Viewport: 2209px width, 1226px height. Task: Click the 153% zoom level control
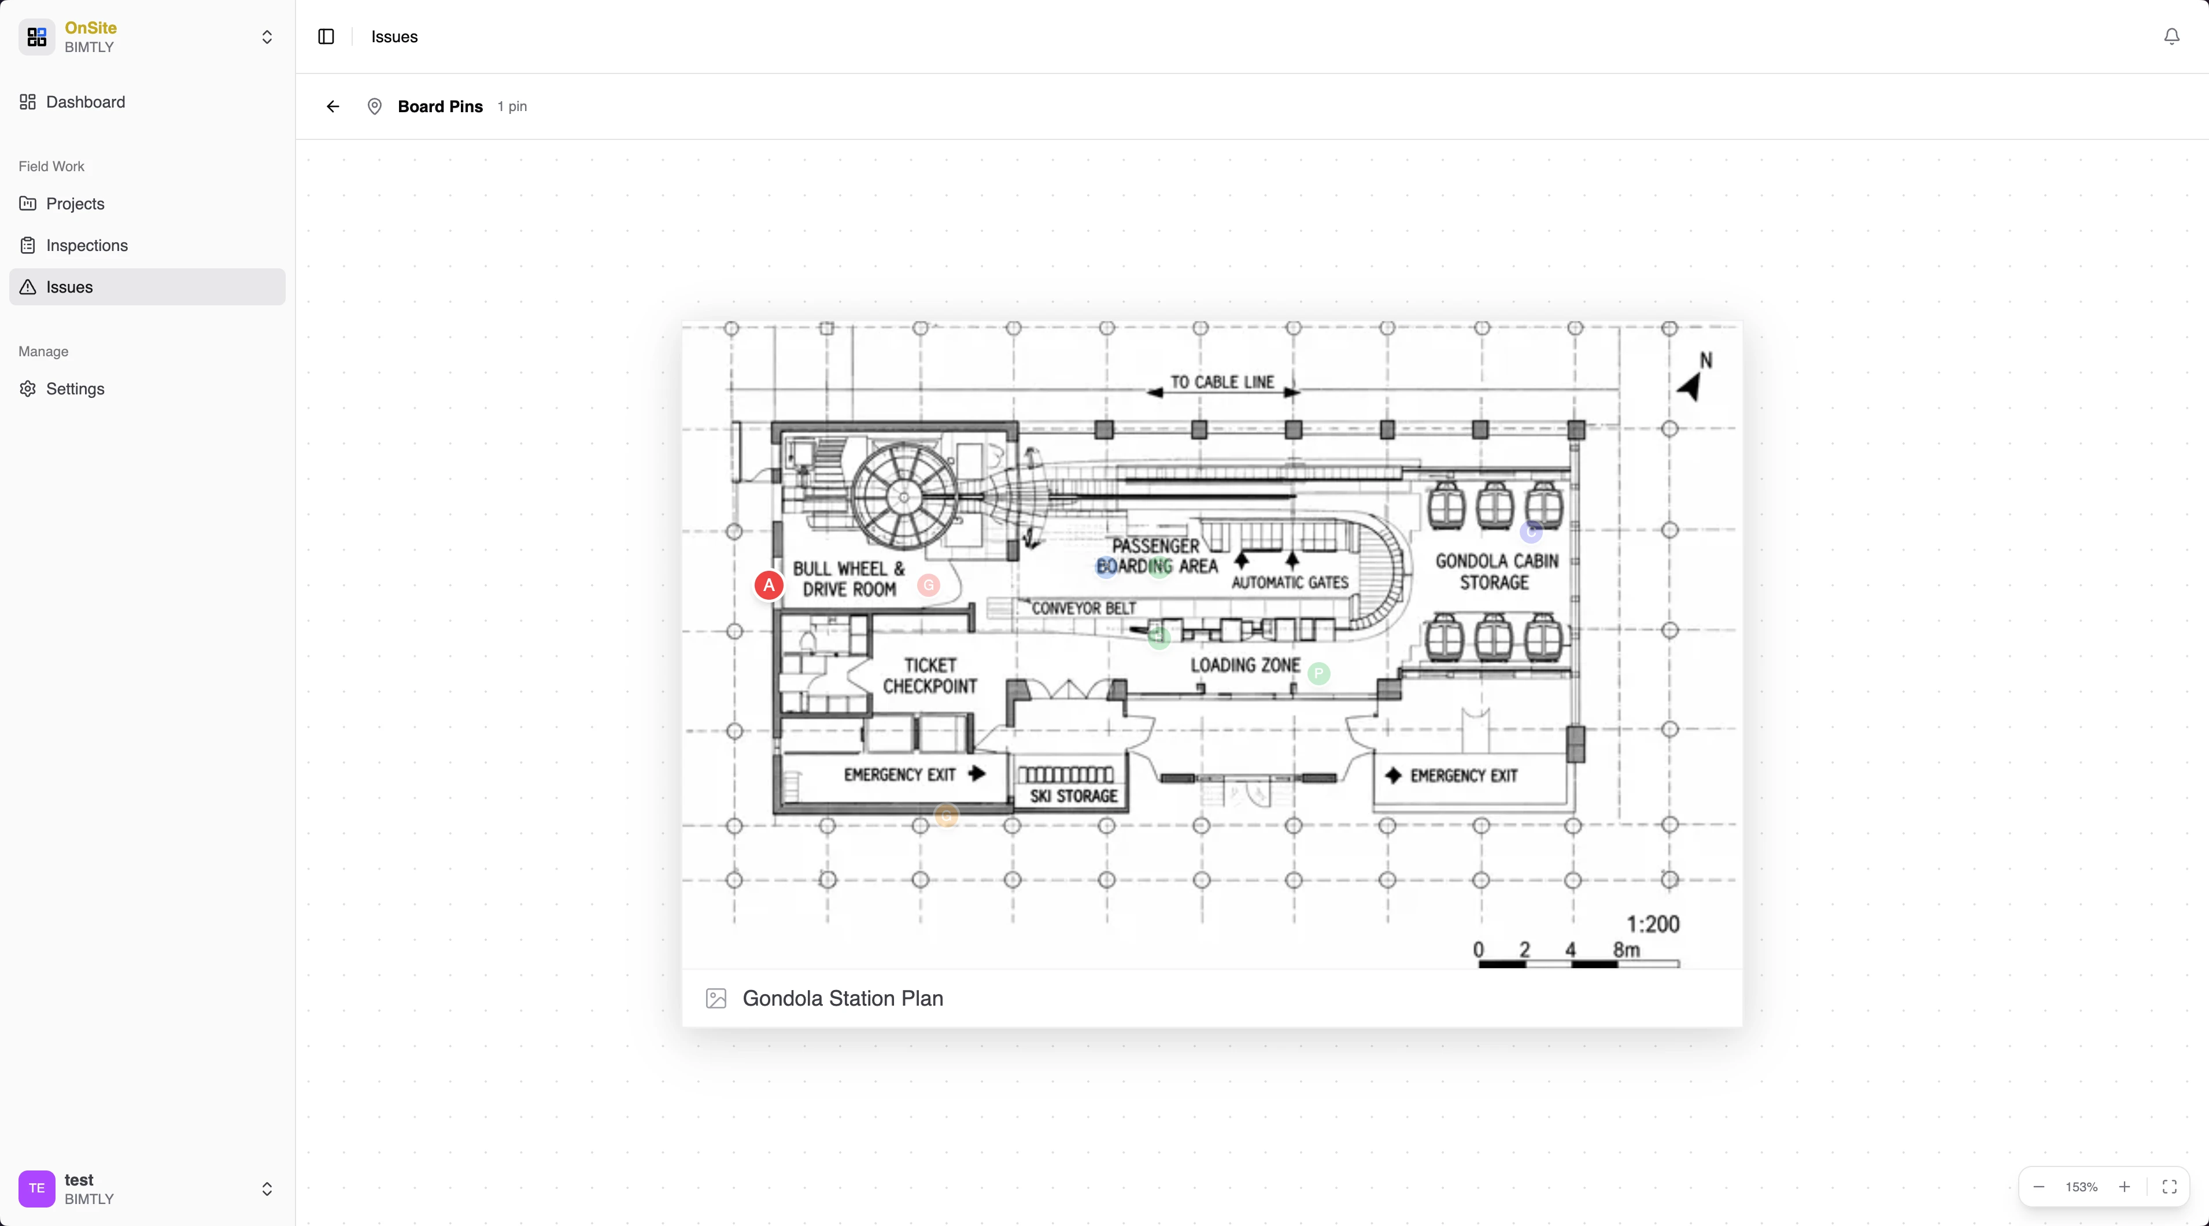pyautogui.click(x=2081, y=1187)
